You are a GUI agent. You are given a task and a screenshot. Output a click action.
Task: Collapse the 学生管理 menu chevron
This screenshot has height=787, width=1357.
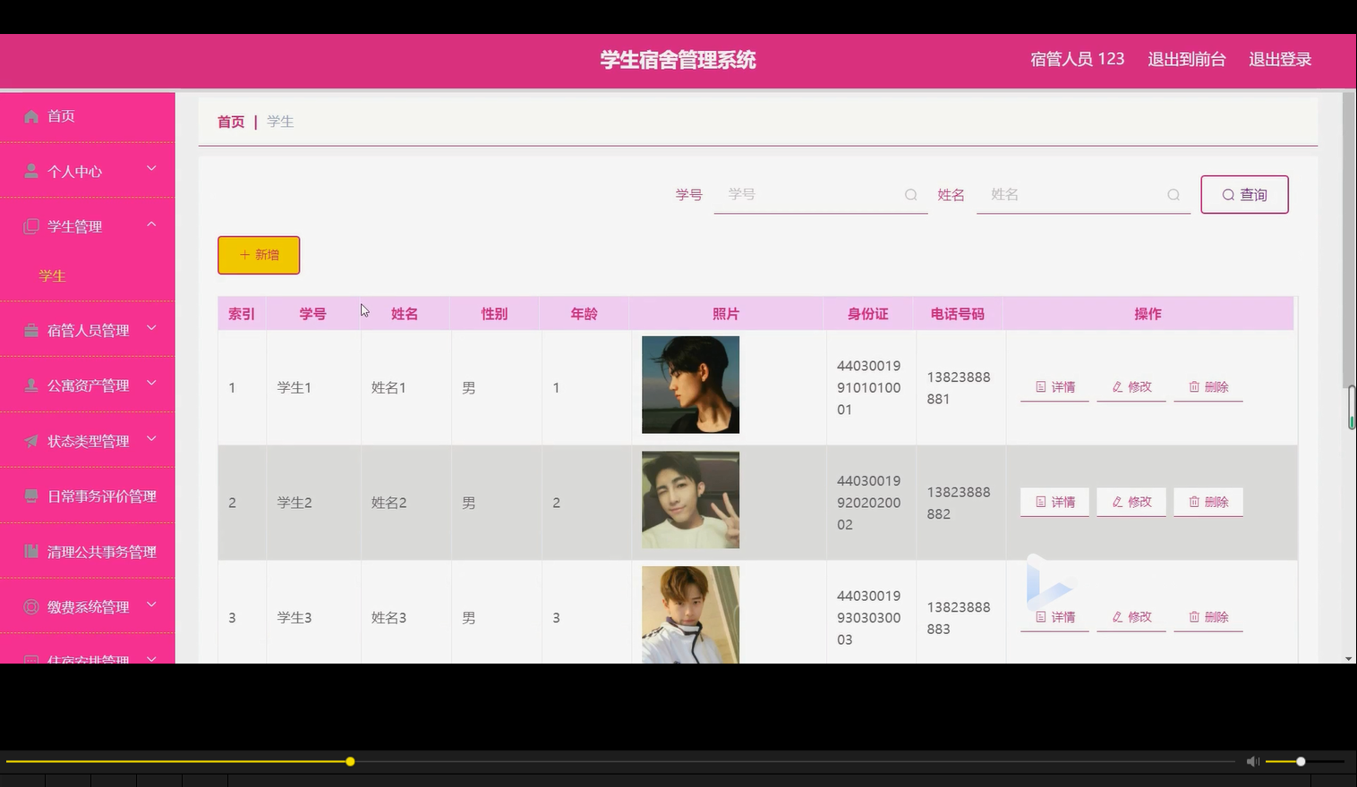click(151, 224)
